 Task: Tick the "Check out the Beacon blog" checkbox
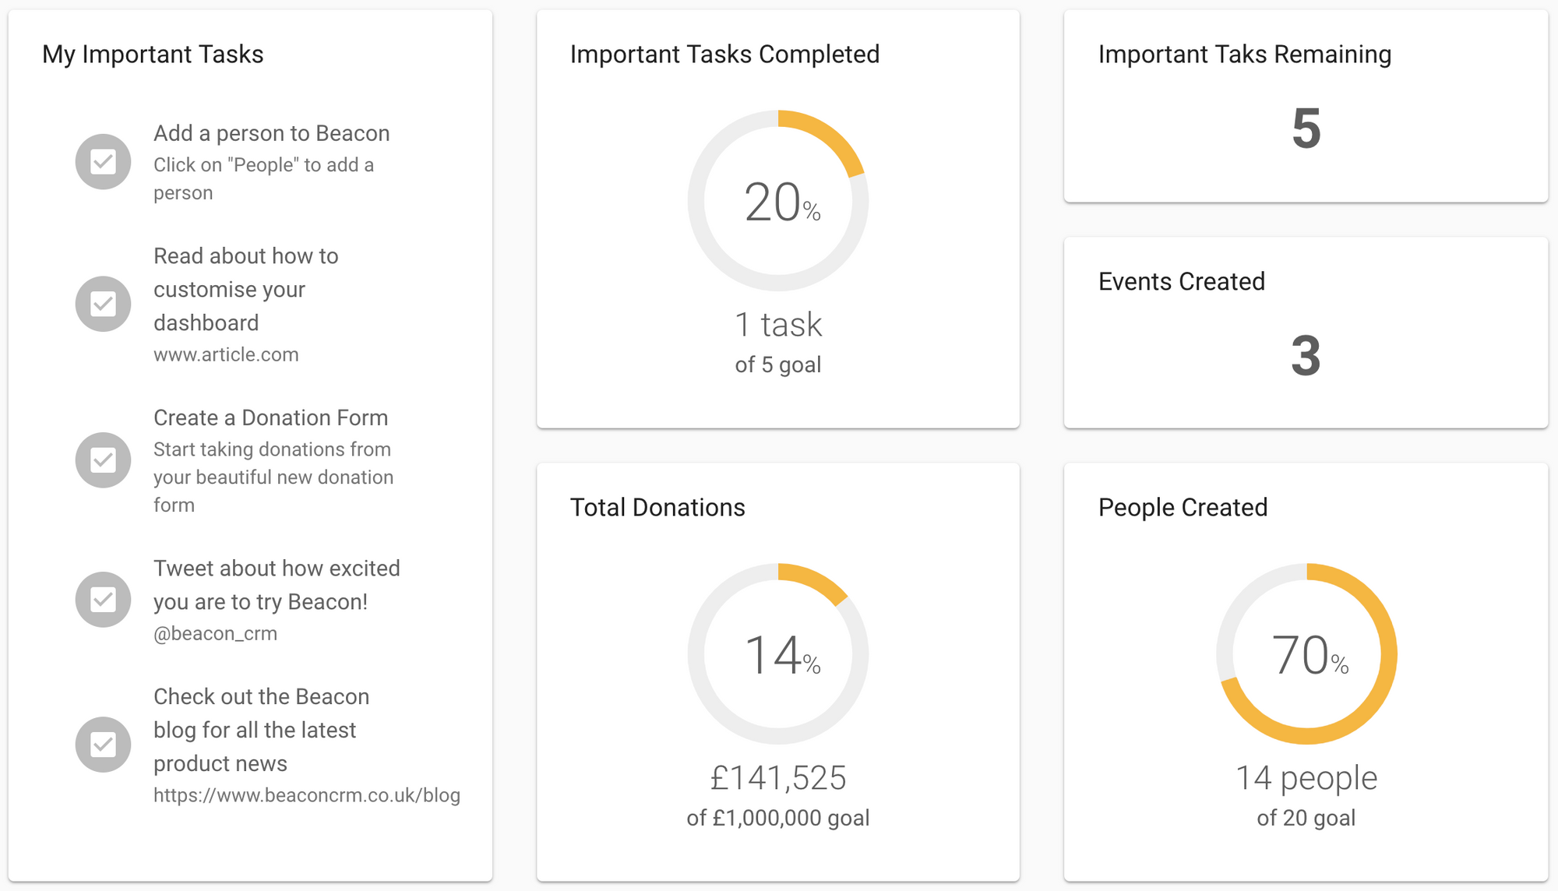(102, 744)
